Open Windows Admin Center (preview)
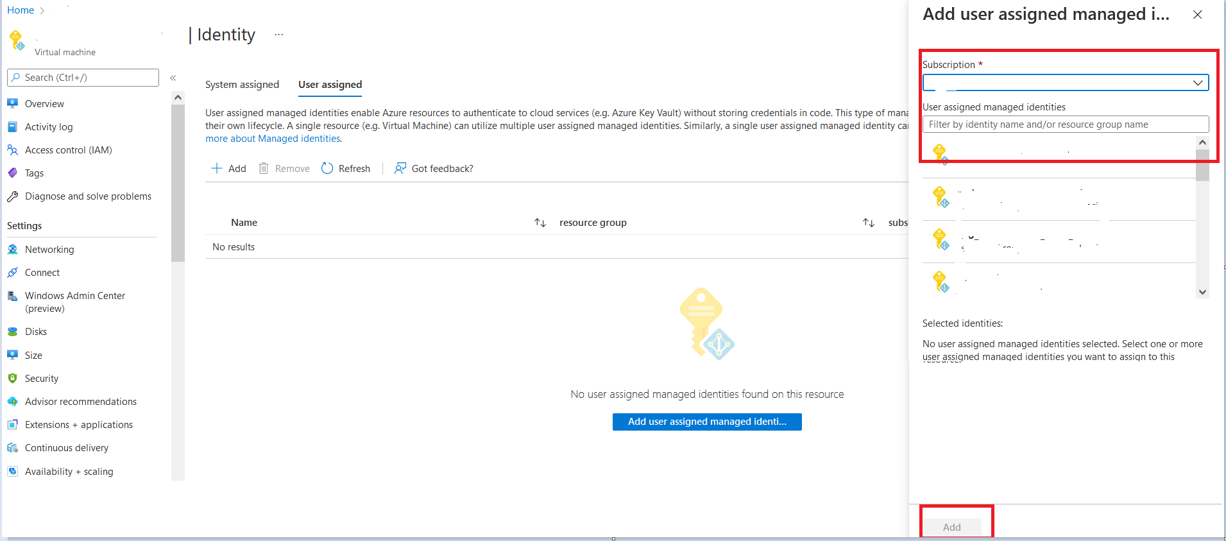Image resolution: width=1226 pixels, height=541 pixels. coord(74,302)
